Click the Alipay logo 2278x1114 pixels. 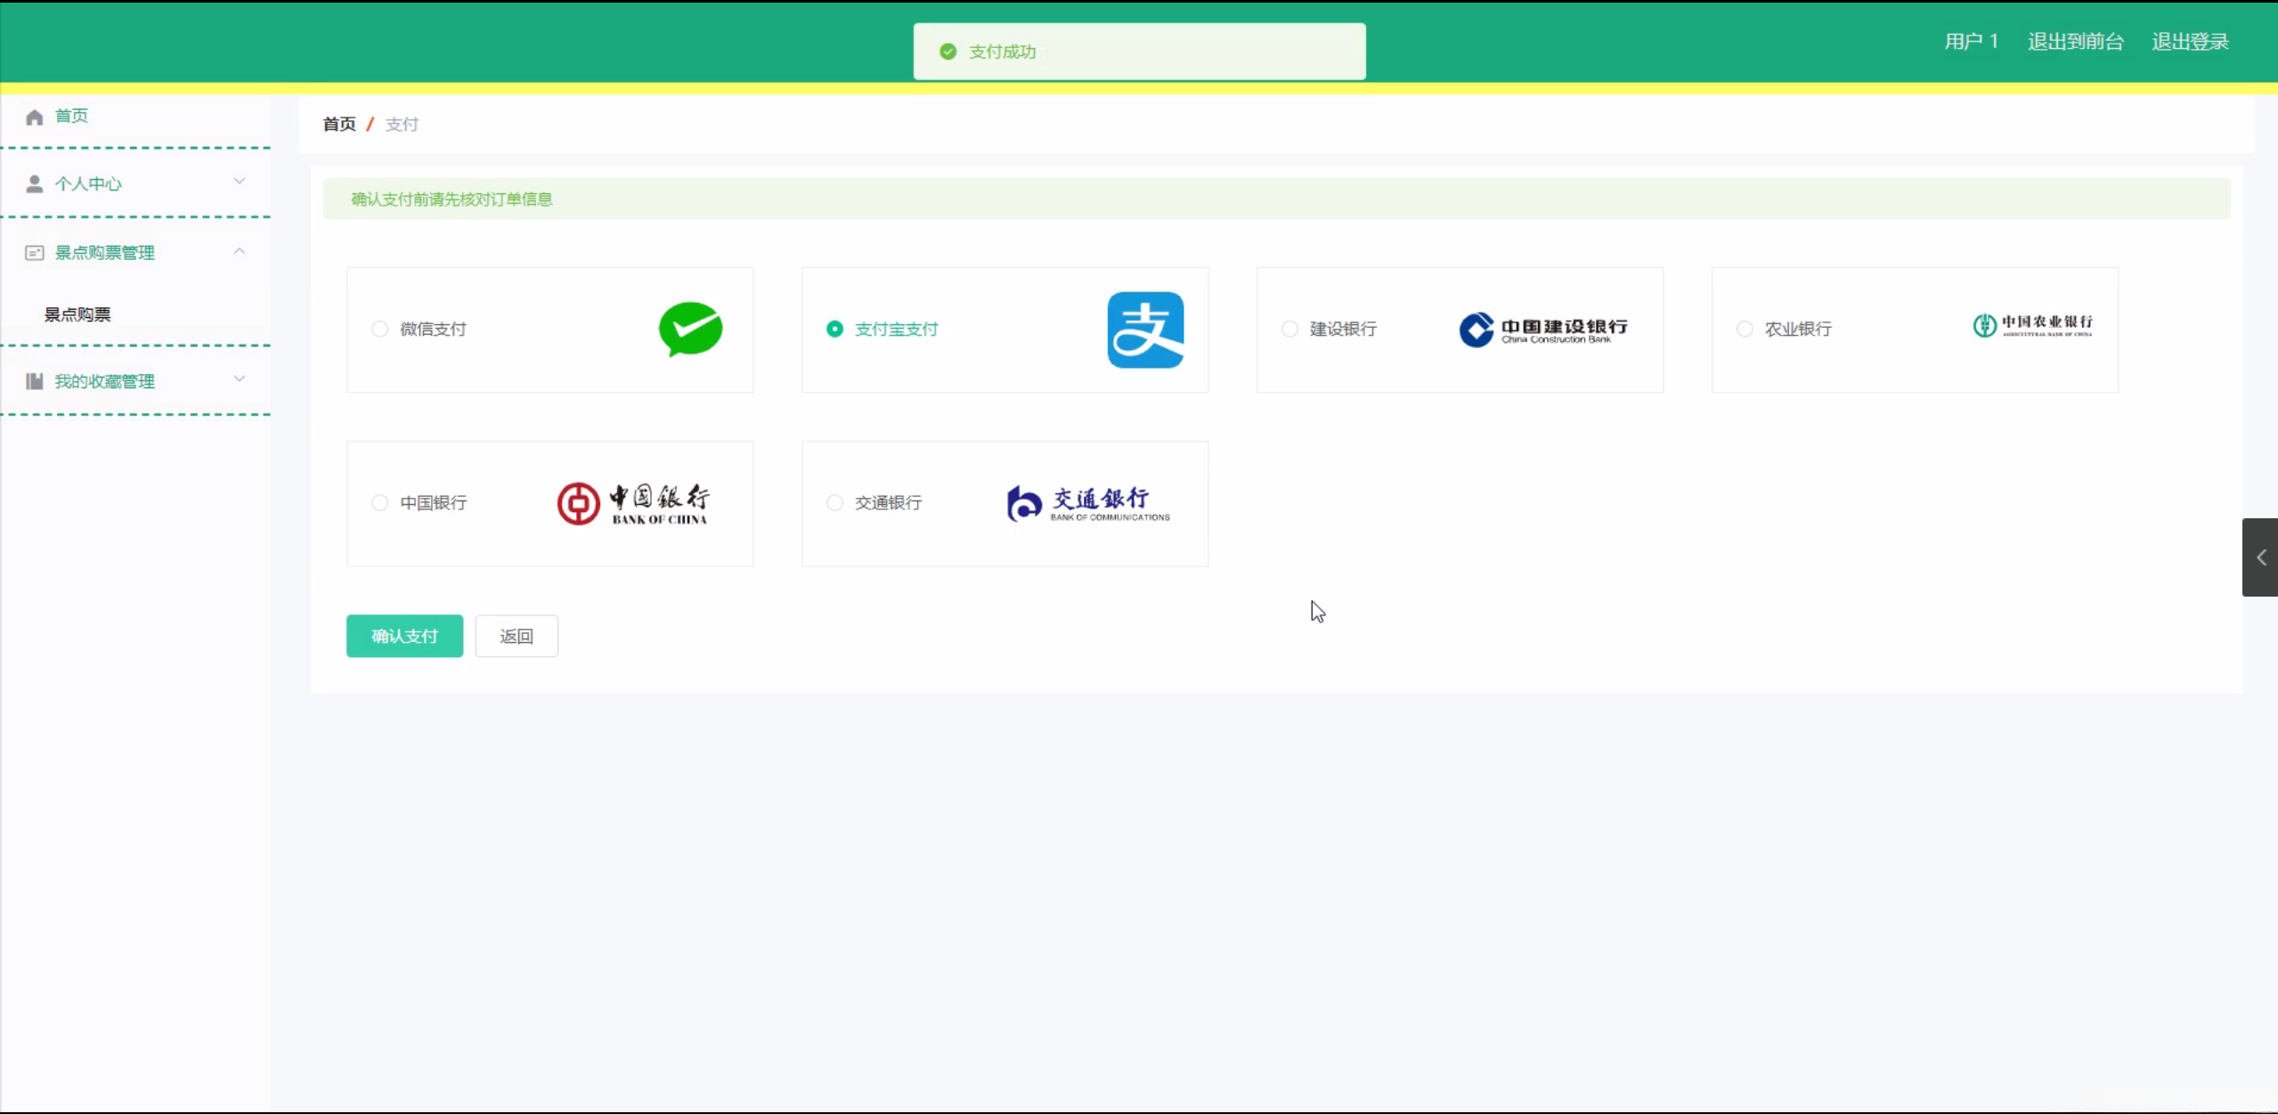1145,329
